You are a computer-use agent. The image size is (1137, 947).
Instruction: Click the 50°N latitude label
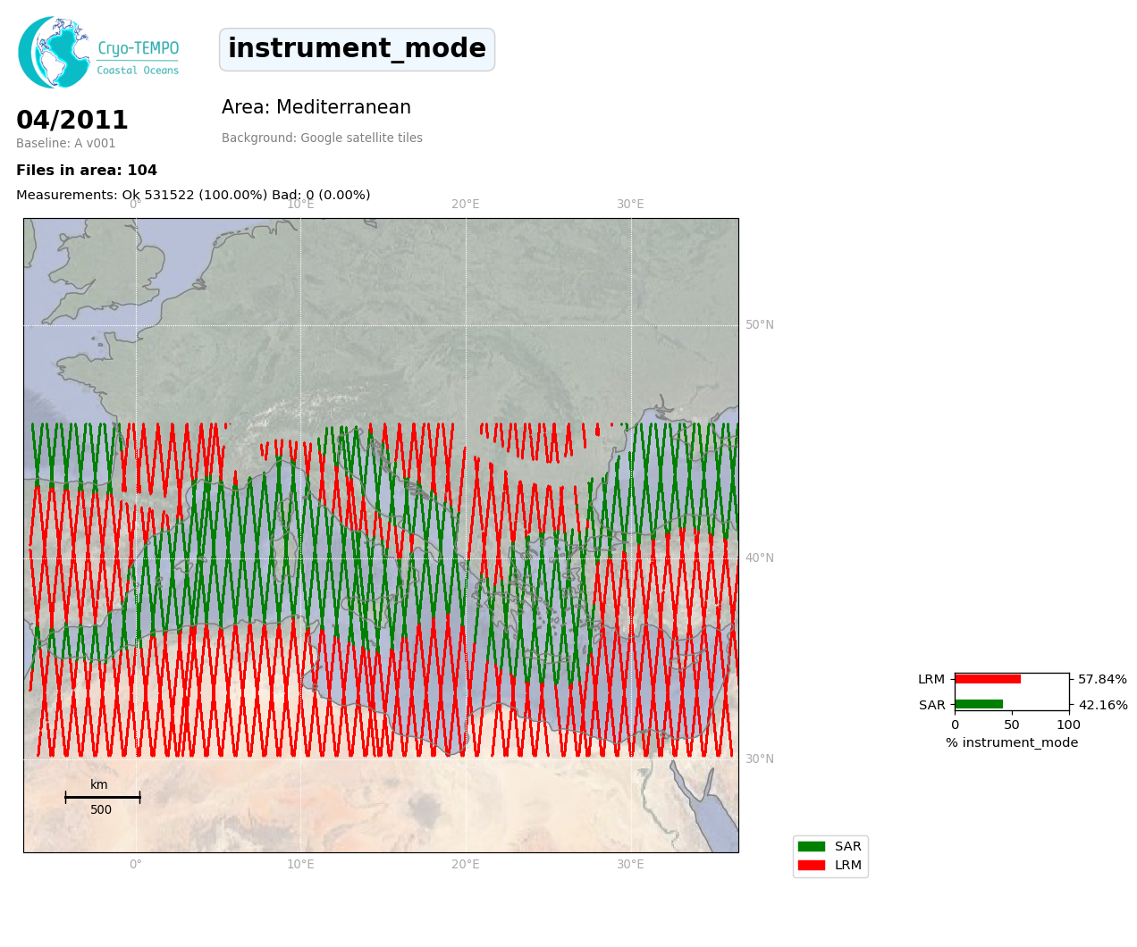(760, 325)
